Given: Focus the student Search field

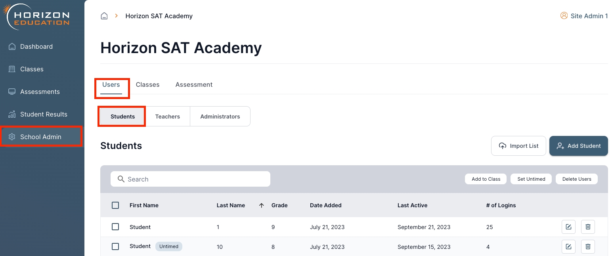Looking at the screenshot, I should [196, 179].
